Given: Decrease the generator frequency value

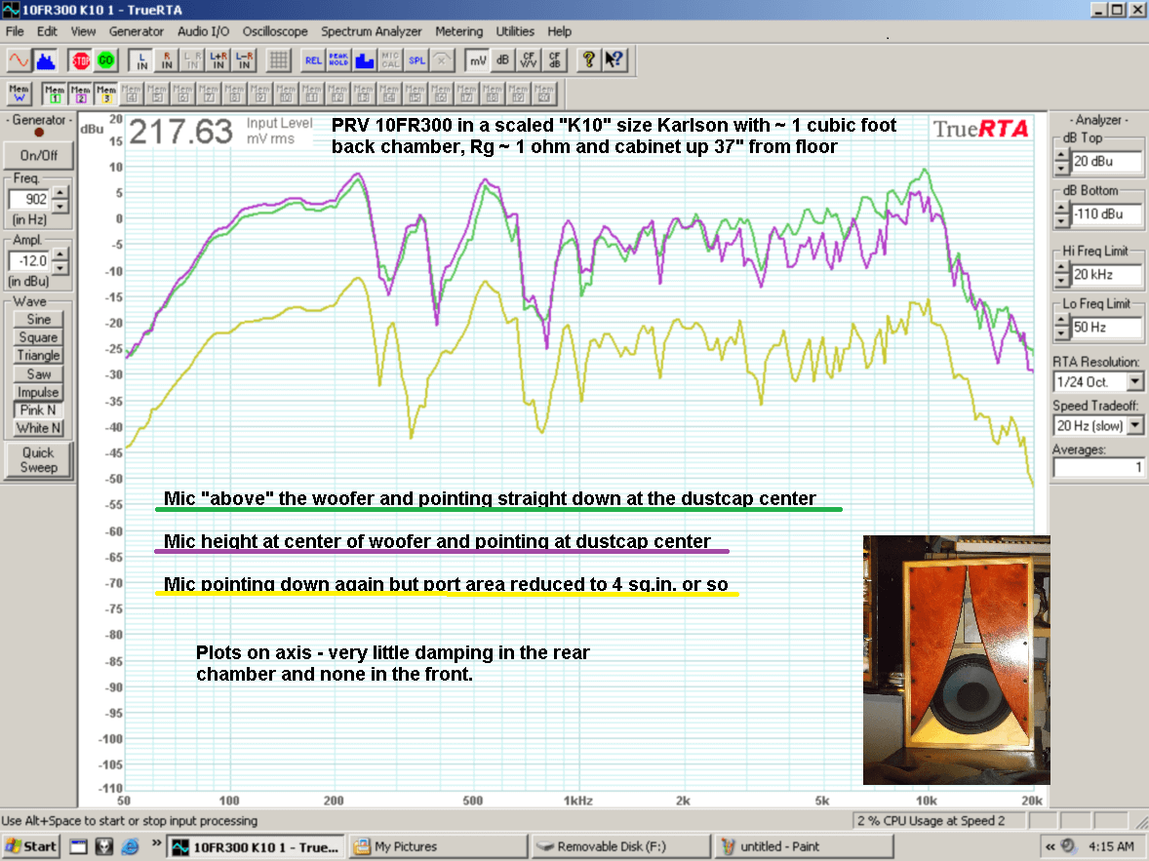Looking at the screenshot, I should pyautogui.click(x=60, y=206).
